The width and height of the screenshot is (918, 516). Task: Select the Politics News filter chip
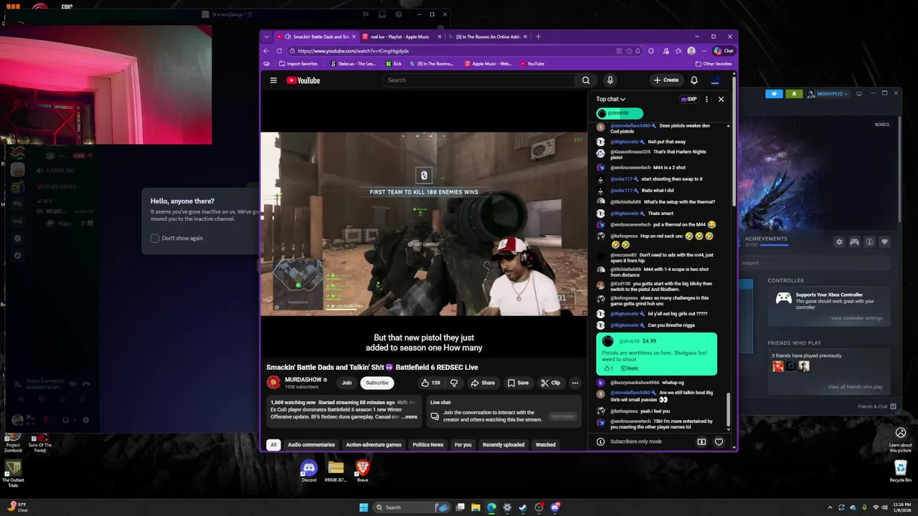point(428,445)
